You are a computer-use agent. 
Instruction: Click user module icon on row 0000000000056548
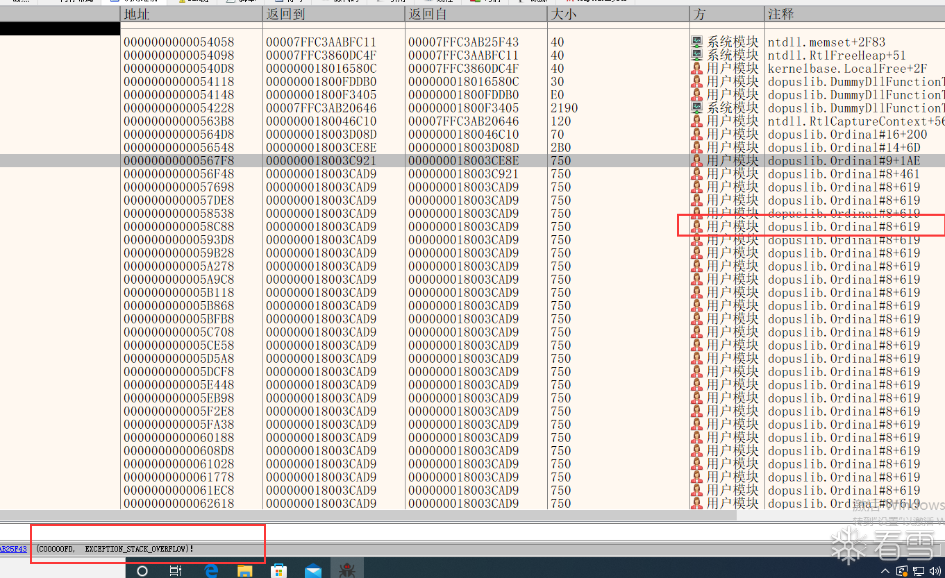pos(697,148)
